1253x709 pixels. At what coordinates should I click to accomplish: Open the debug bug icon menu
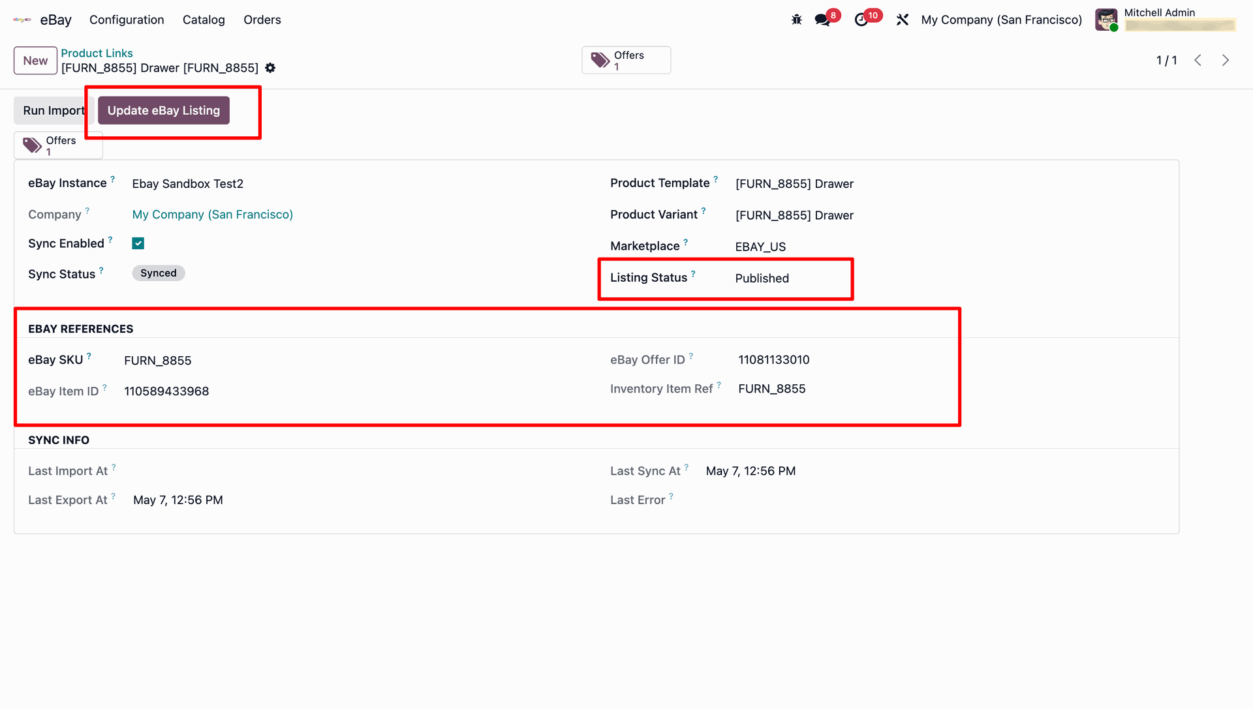pos(796,20)
